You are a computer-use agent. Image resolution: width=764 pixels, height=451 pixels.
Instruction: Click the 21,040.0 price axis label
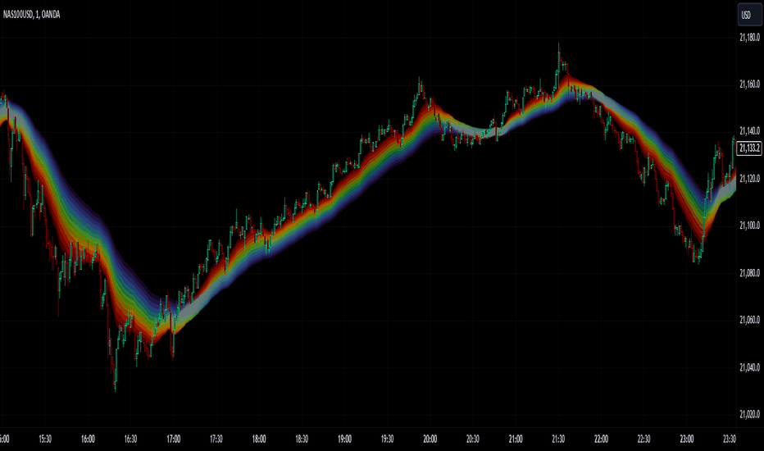coord(749,367)
